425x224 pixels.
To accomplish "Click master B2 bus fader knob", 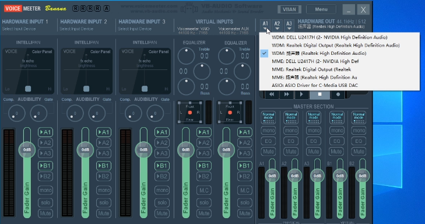I will [363, 176].
